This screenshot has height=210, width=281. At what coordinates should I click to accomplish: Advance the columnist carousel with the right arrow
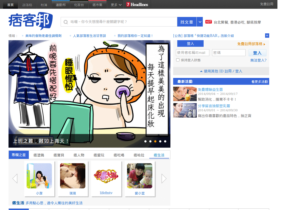[x=164, y=178]
